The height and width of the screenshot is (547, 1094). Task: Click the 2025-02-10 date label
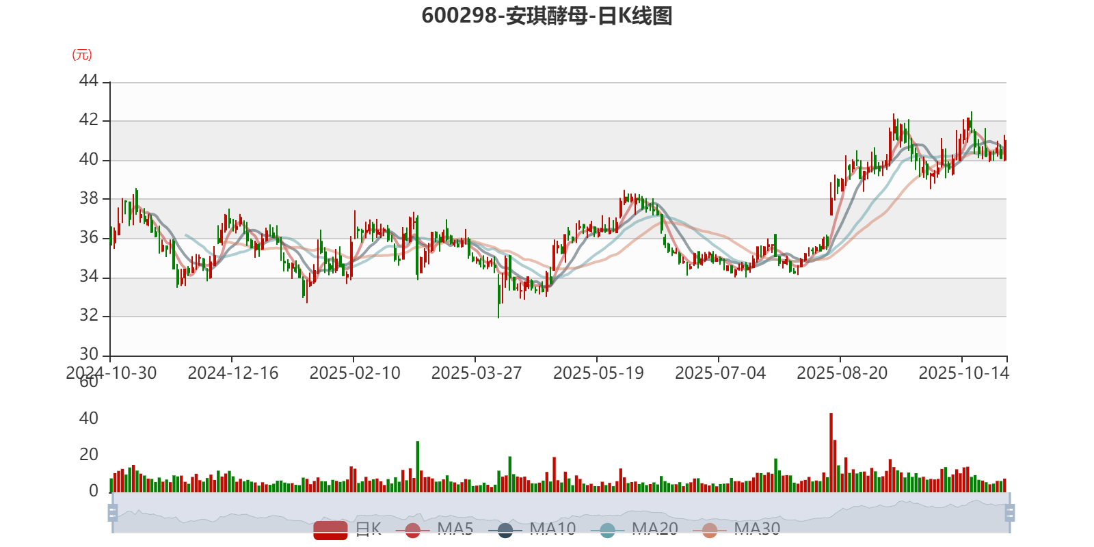355,373
